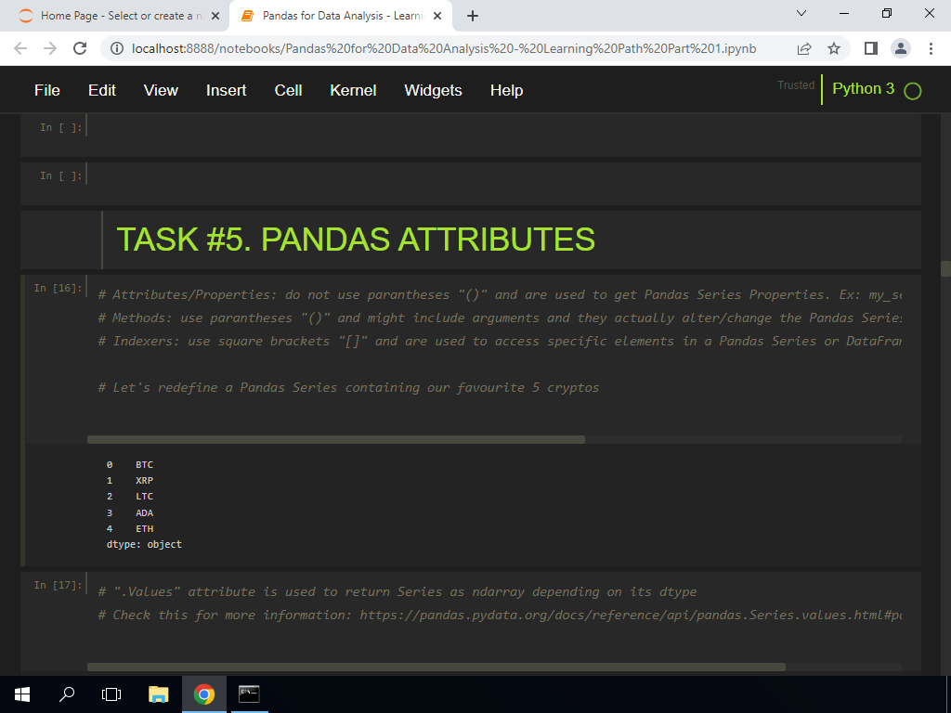Select the ETH output row
The width and height of the screenshot is (951, 713).
pos(130,528)
